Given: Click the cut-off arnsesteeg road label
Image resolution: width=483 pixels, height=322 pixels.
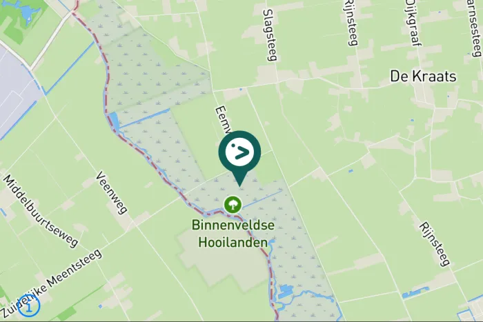Looking at the screenshot, I should click(x=474, y=28).
